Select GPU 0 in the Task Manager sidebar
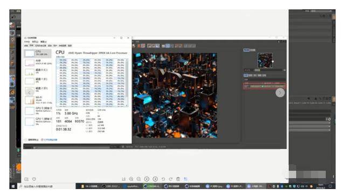 click(x=38, y=111)
